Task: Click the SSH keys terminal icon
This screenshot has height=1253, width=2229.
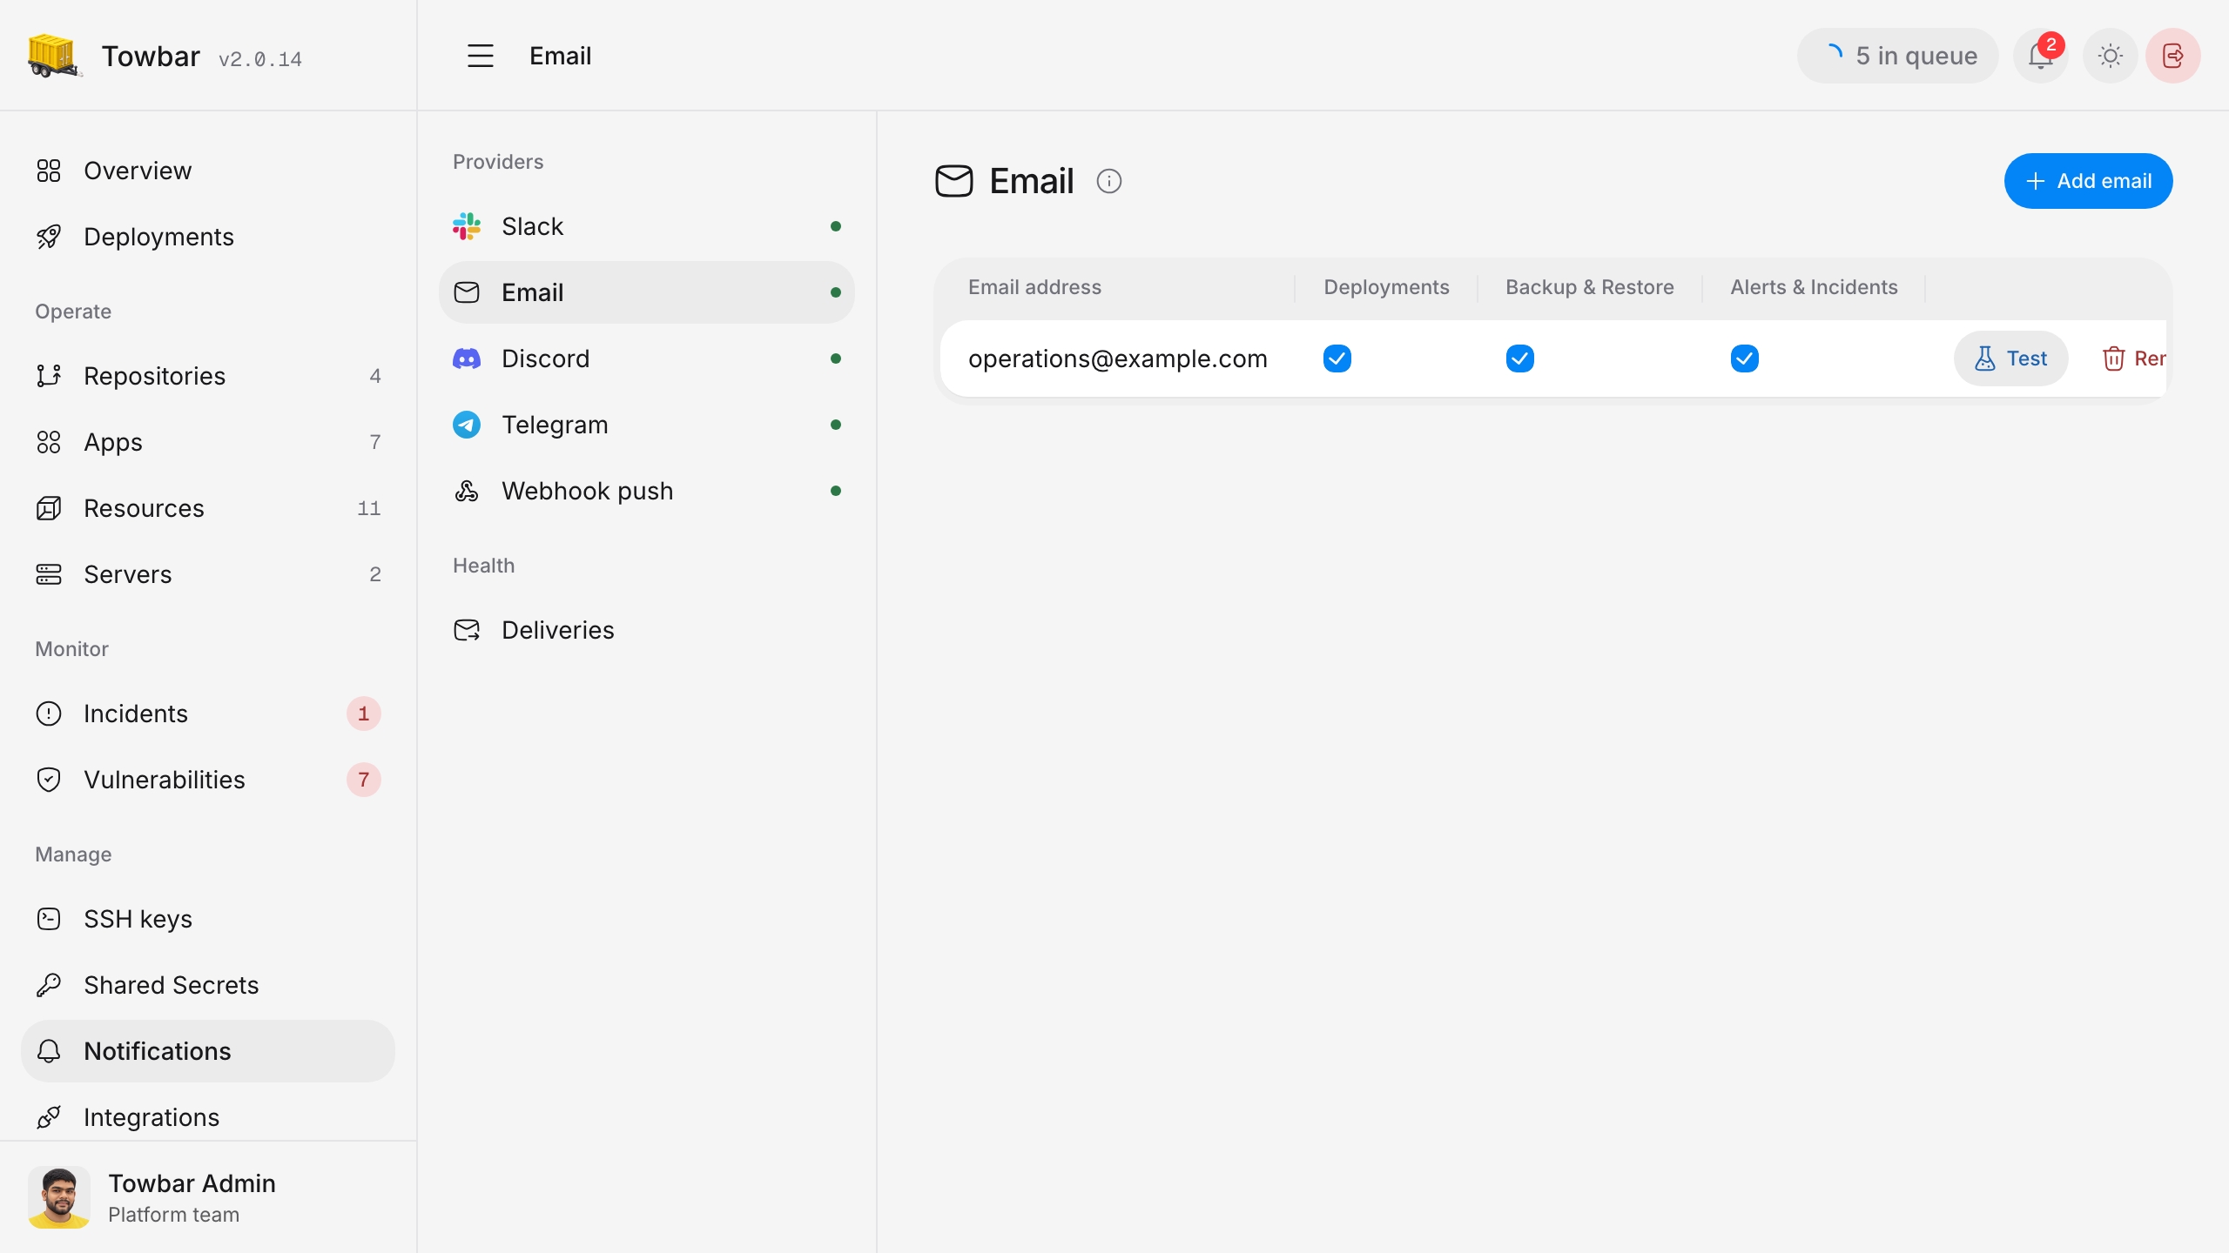Action: tap(49, 919)
